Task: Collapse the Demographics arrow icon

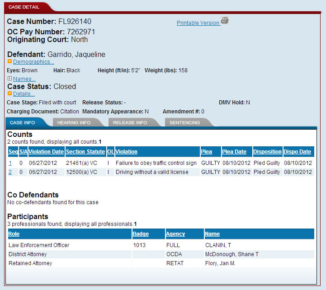Action: tap(9, 61)
